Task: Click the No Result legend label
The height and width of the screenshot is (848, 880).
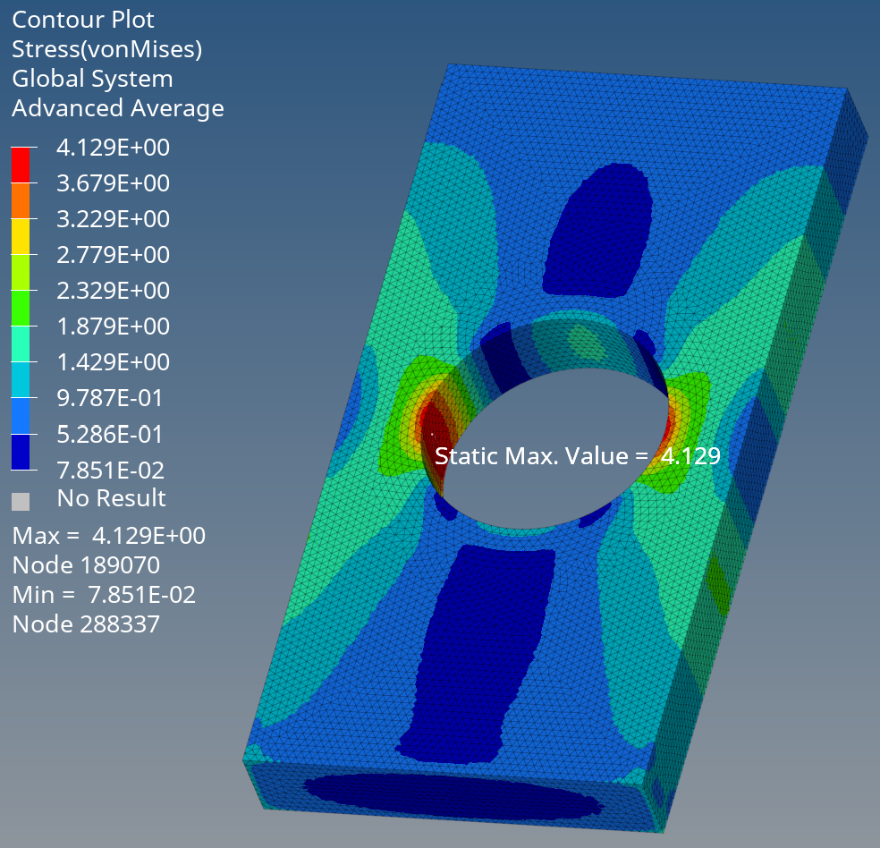Action: (x=111, y=498)
